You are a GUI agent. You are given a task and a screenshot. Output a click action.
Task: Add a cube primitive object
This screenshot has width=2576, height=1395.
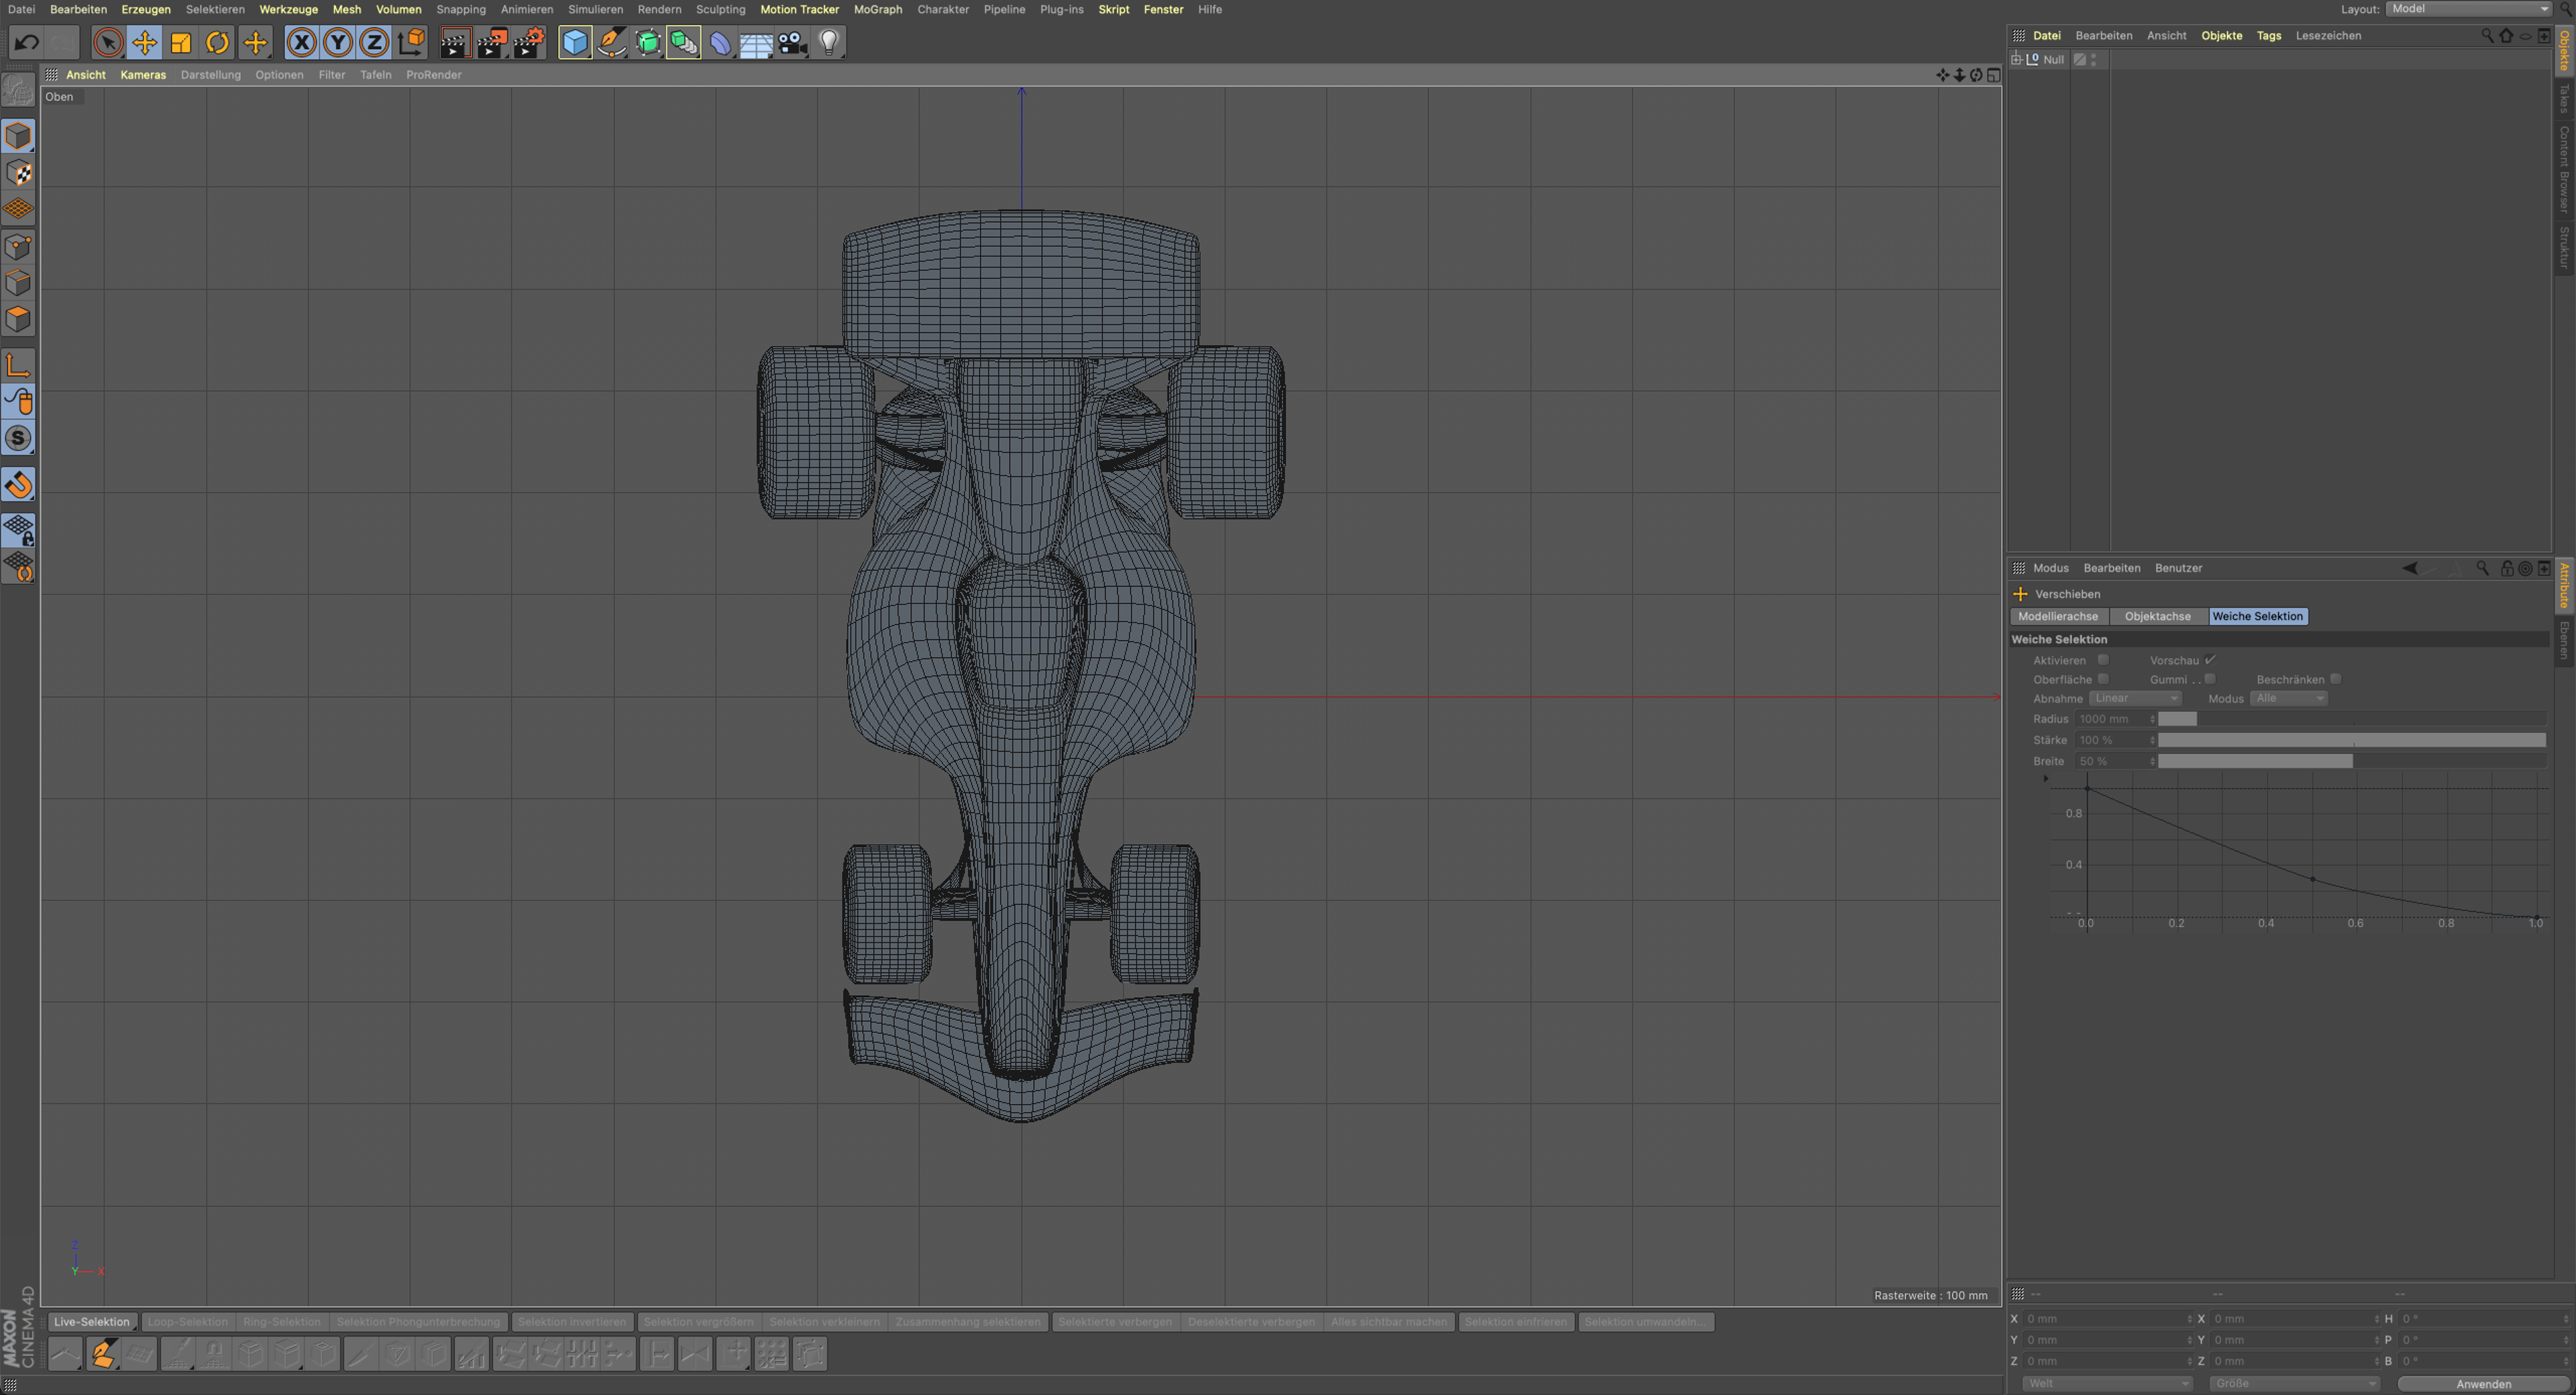(x=575, y=42)
